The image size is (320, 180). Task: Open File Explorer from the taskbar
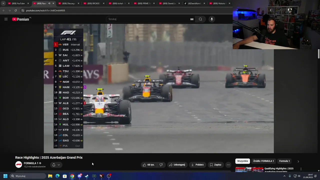[x=50, y=176]
